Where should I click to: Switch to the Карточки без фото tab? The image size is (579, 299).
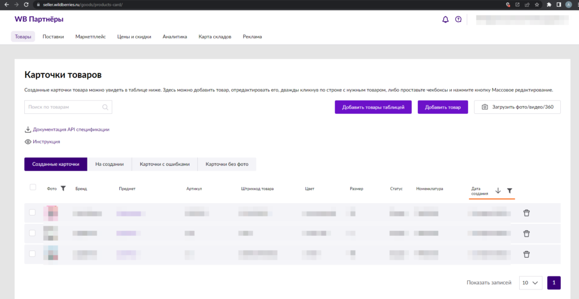[x=227, y=164]
